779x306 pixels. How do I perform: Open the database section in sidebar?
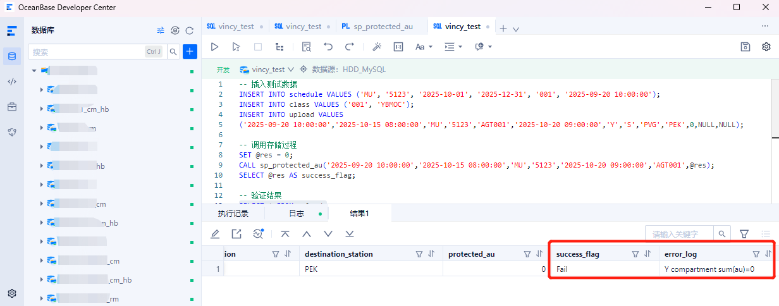click(11, 57)
